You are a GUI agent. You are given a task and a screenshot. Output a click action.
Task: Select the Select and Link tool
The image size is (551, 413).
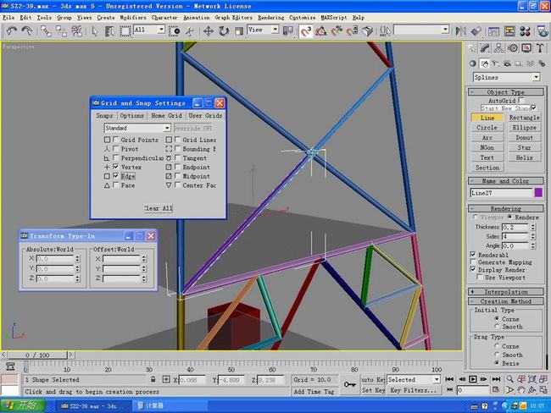point(46,30)
